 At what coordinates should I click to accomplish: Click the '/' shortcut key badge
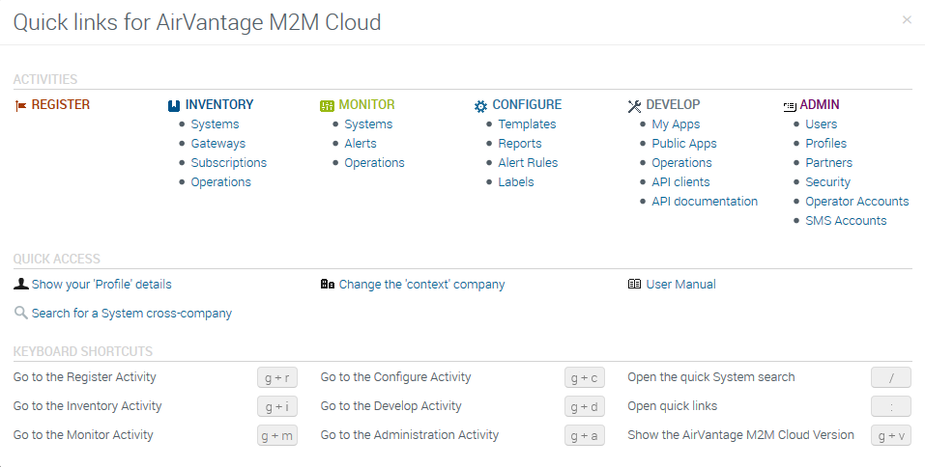[x=891, y=377]
